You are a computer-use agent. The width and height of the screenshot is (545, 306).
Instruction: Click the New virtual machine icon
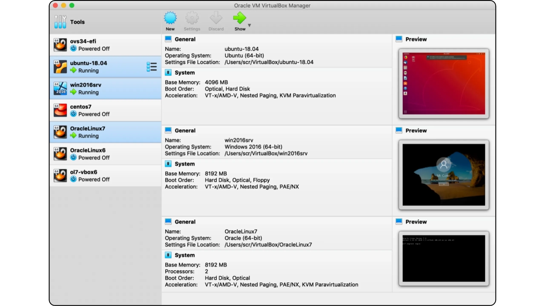coord(170,18)
